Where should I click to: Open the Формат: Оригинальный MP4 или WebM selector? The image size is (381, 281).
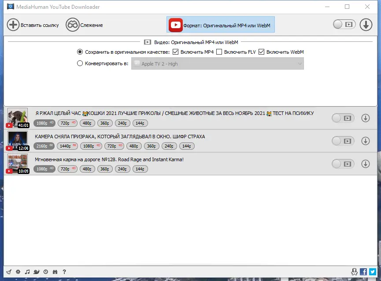(221, 25)
